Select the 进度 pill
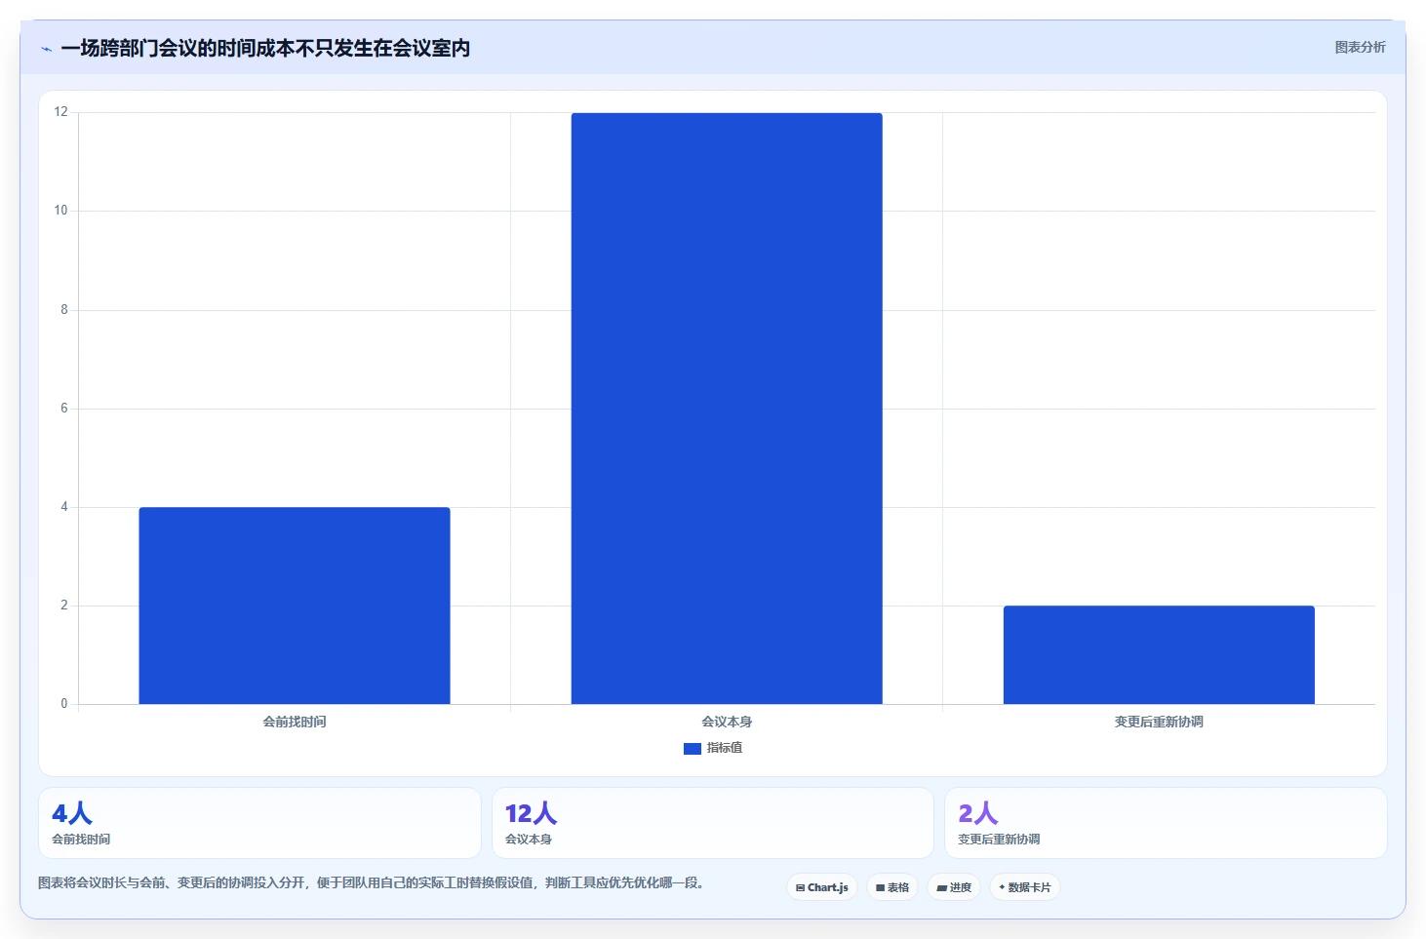The width and height of the screenshot is (1426, 939). click(954, 887)
